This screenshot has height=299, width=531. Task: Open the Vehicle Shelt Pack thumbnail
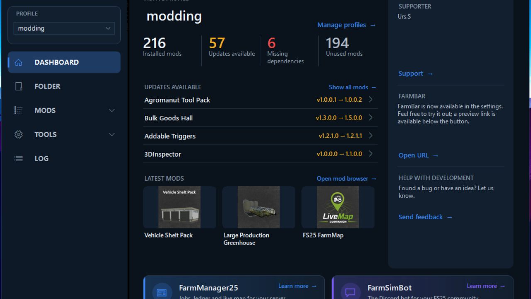(x=180, y=207)
